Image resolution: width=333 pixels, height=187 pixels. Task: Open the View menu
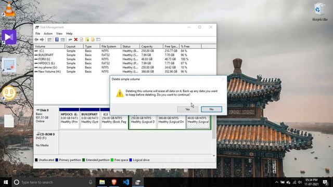click(59, 33)
